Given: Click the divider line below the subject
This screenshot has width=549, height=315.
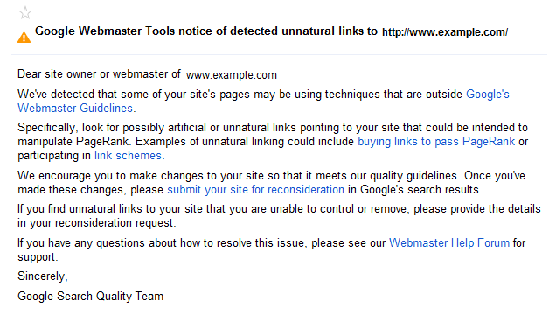Looking at the screenshot, I should pyautogui.click(x=279, y=54).
